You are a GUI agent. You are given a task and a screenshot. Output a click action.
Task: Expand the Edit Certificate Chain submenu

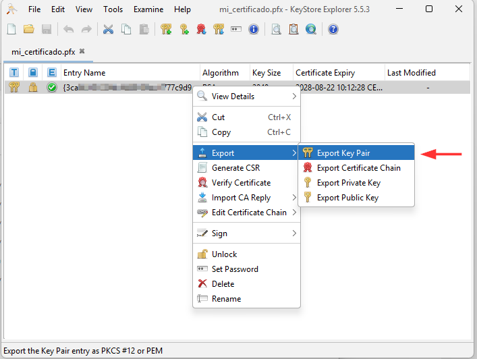coord(247,213)
